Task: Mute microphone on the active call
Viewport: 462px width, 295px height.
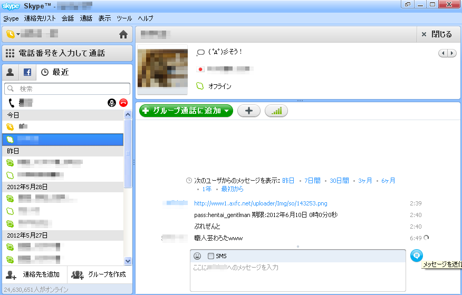Action: coord(112,102)
